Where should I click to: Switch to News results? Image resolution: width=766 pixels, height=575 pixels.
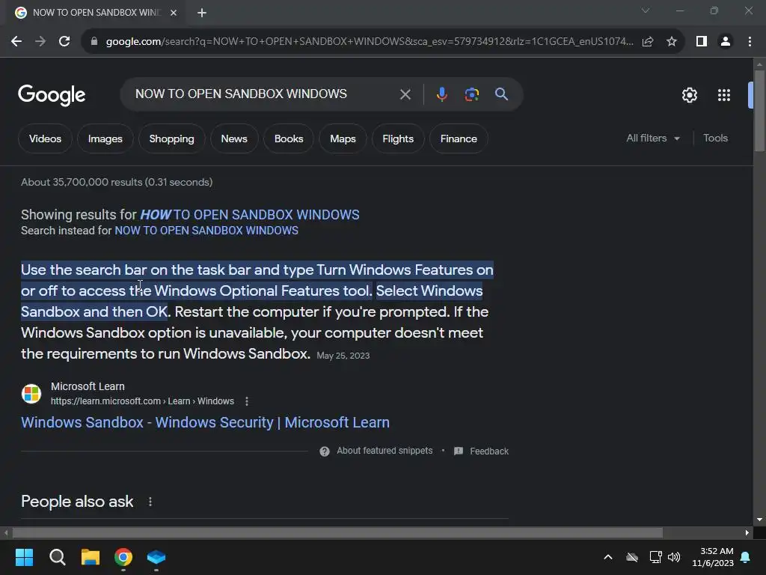(234, 139)
